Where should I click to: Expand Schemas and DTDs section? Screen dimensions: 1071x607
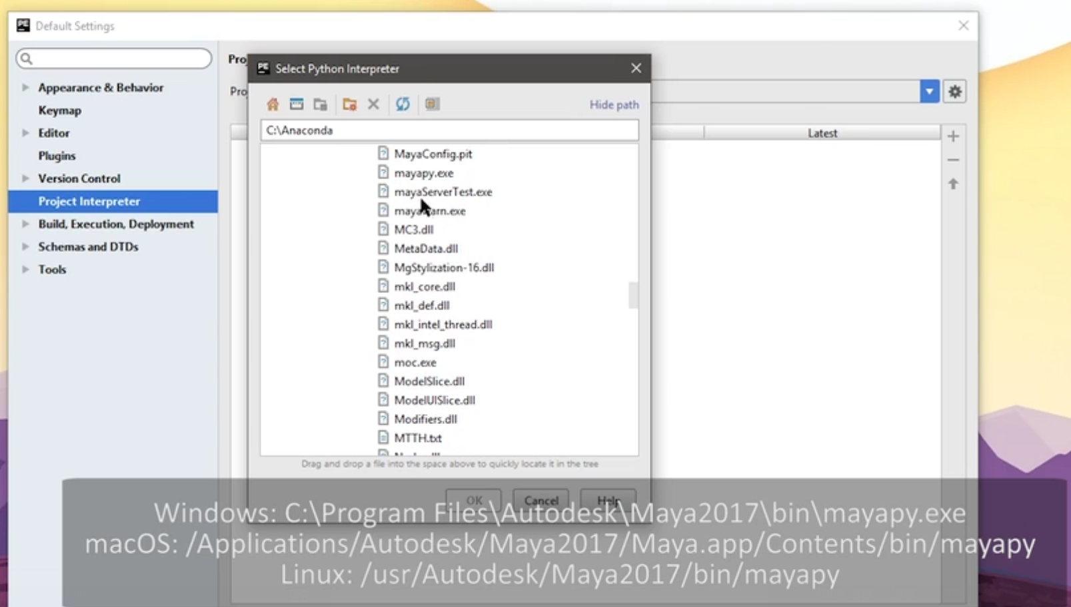[x=25, y=246]
